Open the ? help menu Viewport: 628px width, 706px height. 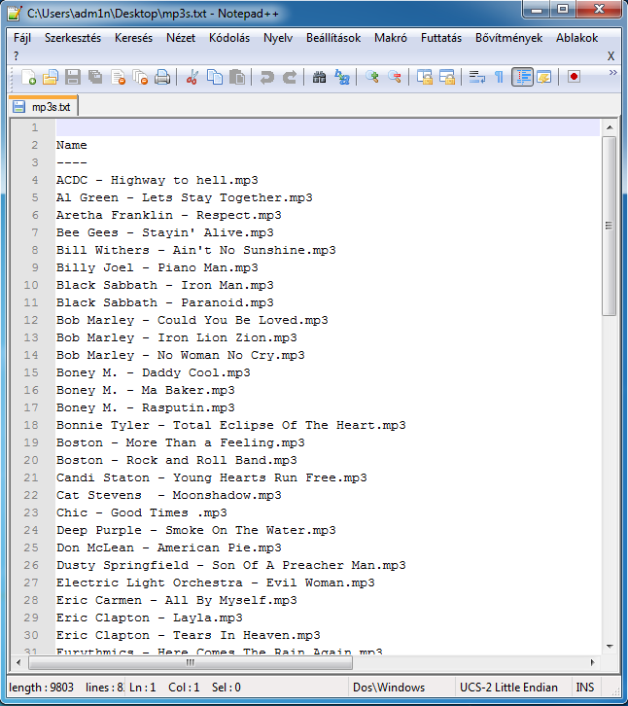pos(17,55)
